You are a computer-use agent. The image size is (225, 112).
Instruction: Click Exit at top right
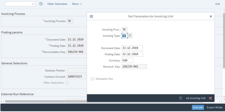coord(217,4)
